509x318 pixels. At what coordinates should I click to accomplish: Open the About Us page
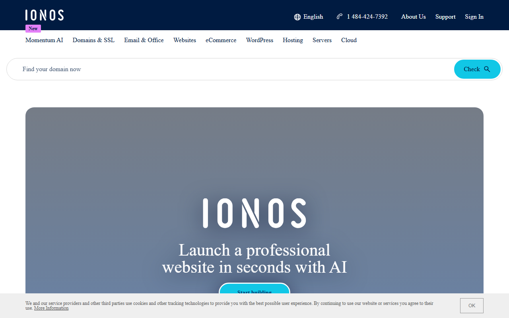coord(414,17)
